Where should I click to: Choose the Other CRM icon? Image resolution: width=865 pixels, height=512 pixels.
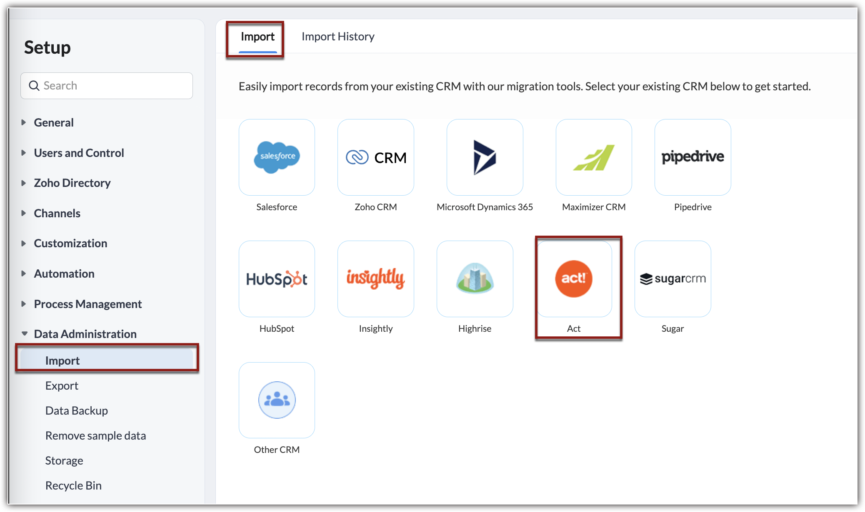tap(277, 400)
